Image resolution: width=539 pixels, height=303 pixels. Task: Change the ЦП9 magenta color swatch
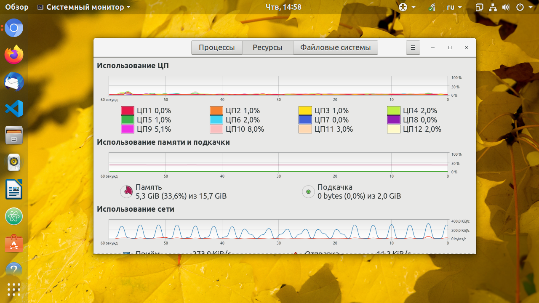128,129
